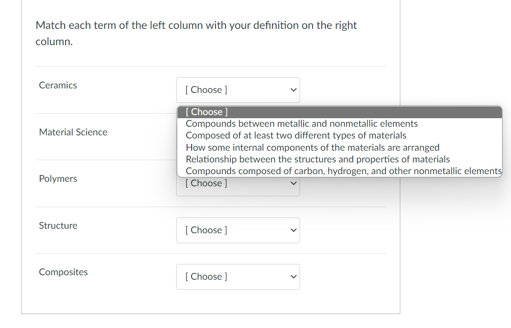Open the Ceramics definition dropdown

coord(238,90)
